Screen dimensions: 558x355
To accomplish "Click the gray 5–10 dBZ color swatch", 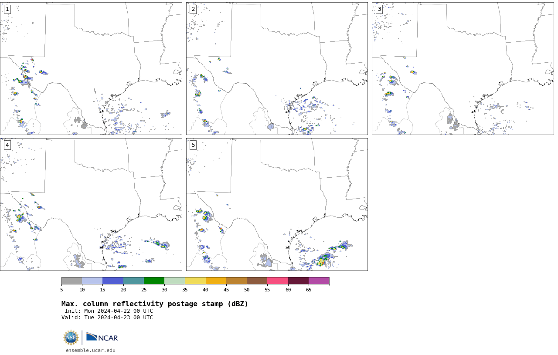I will tap(71, 281).
